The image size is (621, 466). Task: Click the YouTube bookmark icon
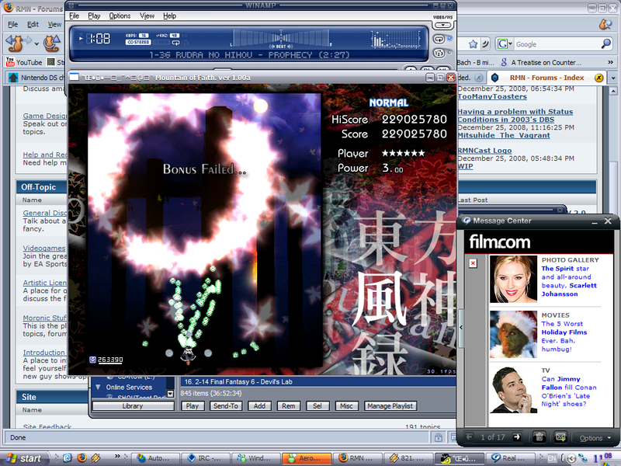coord(10,61)
